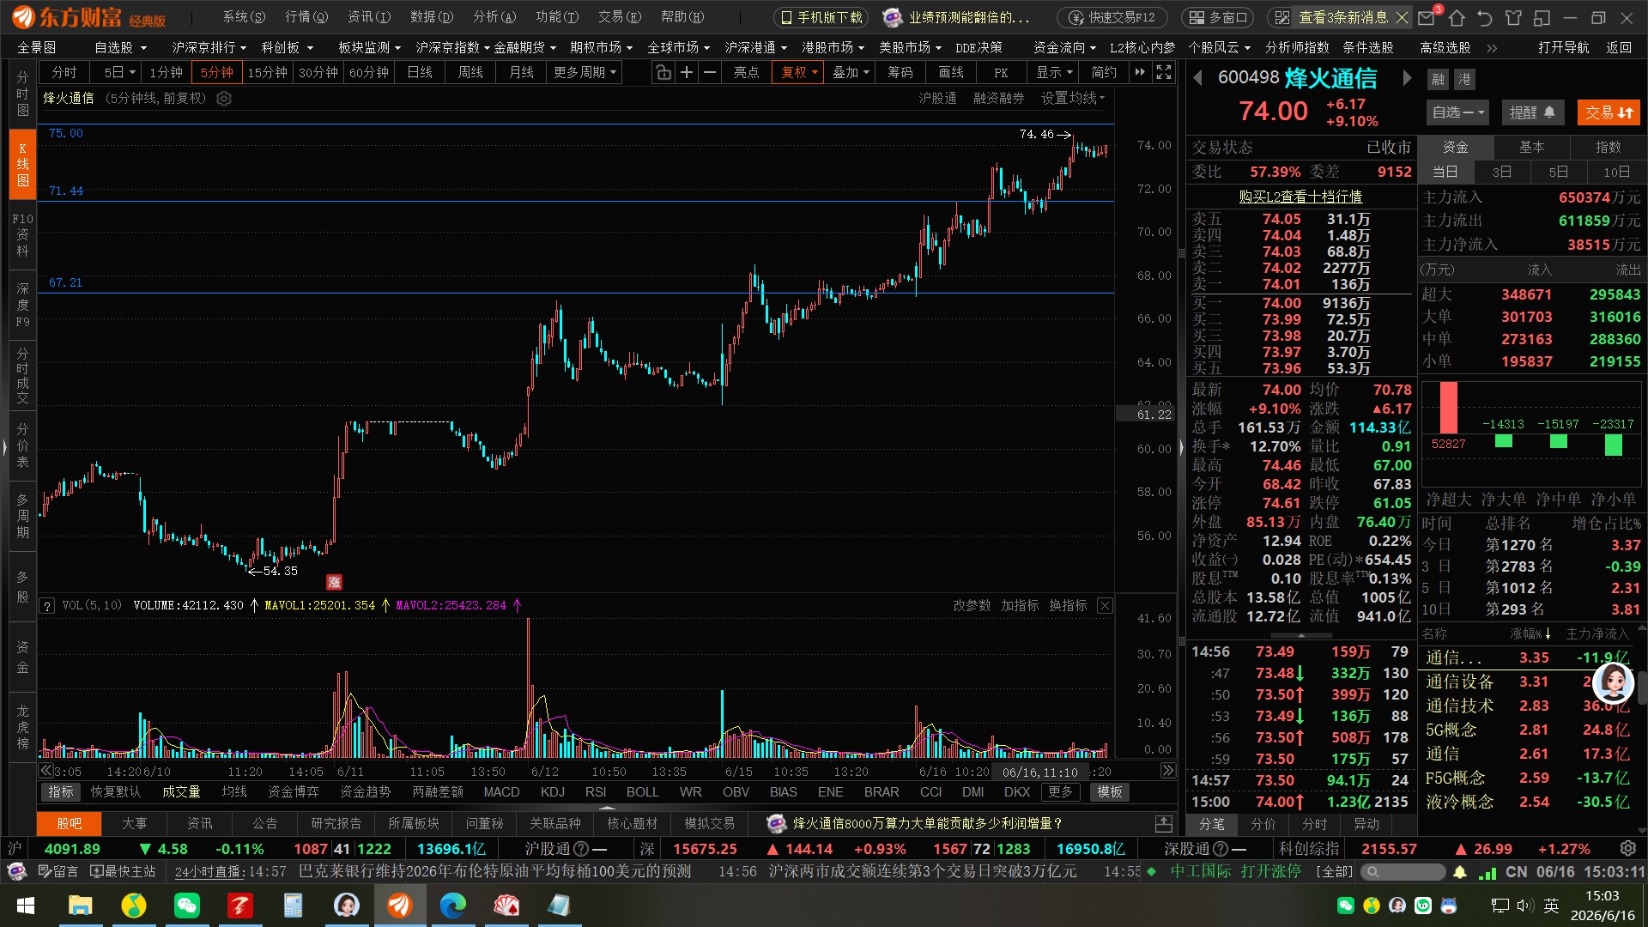Open Microsoft Edge from the taskbar
The image size is (1648, 927).
452,906
